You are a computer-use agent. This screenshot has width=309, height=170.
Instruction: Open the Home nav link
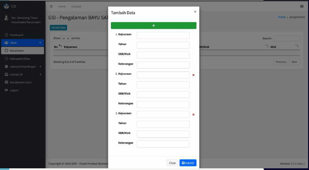62,6
